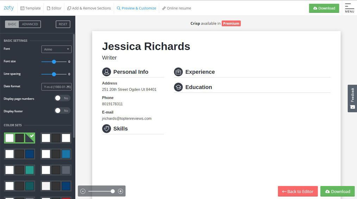Click the zoom out minus icon
The image size is (357, 199).
[x=83, y=191]
